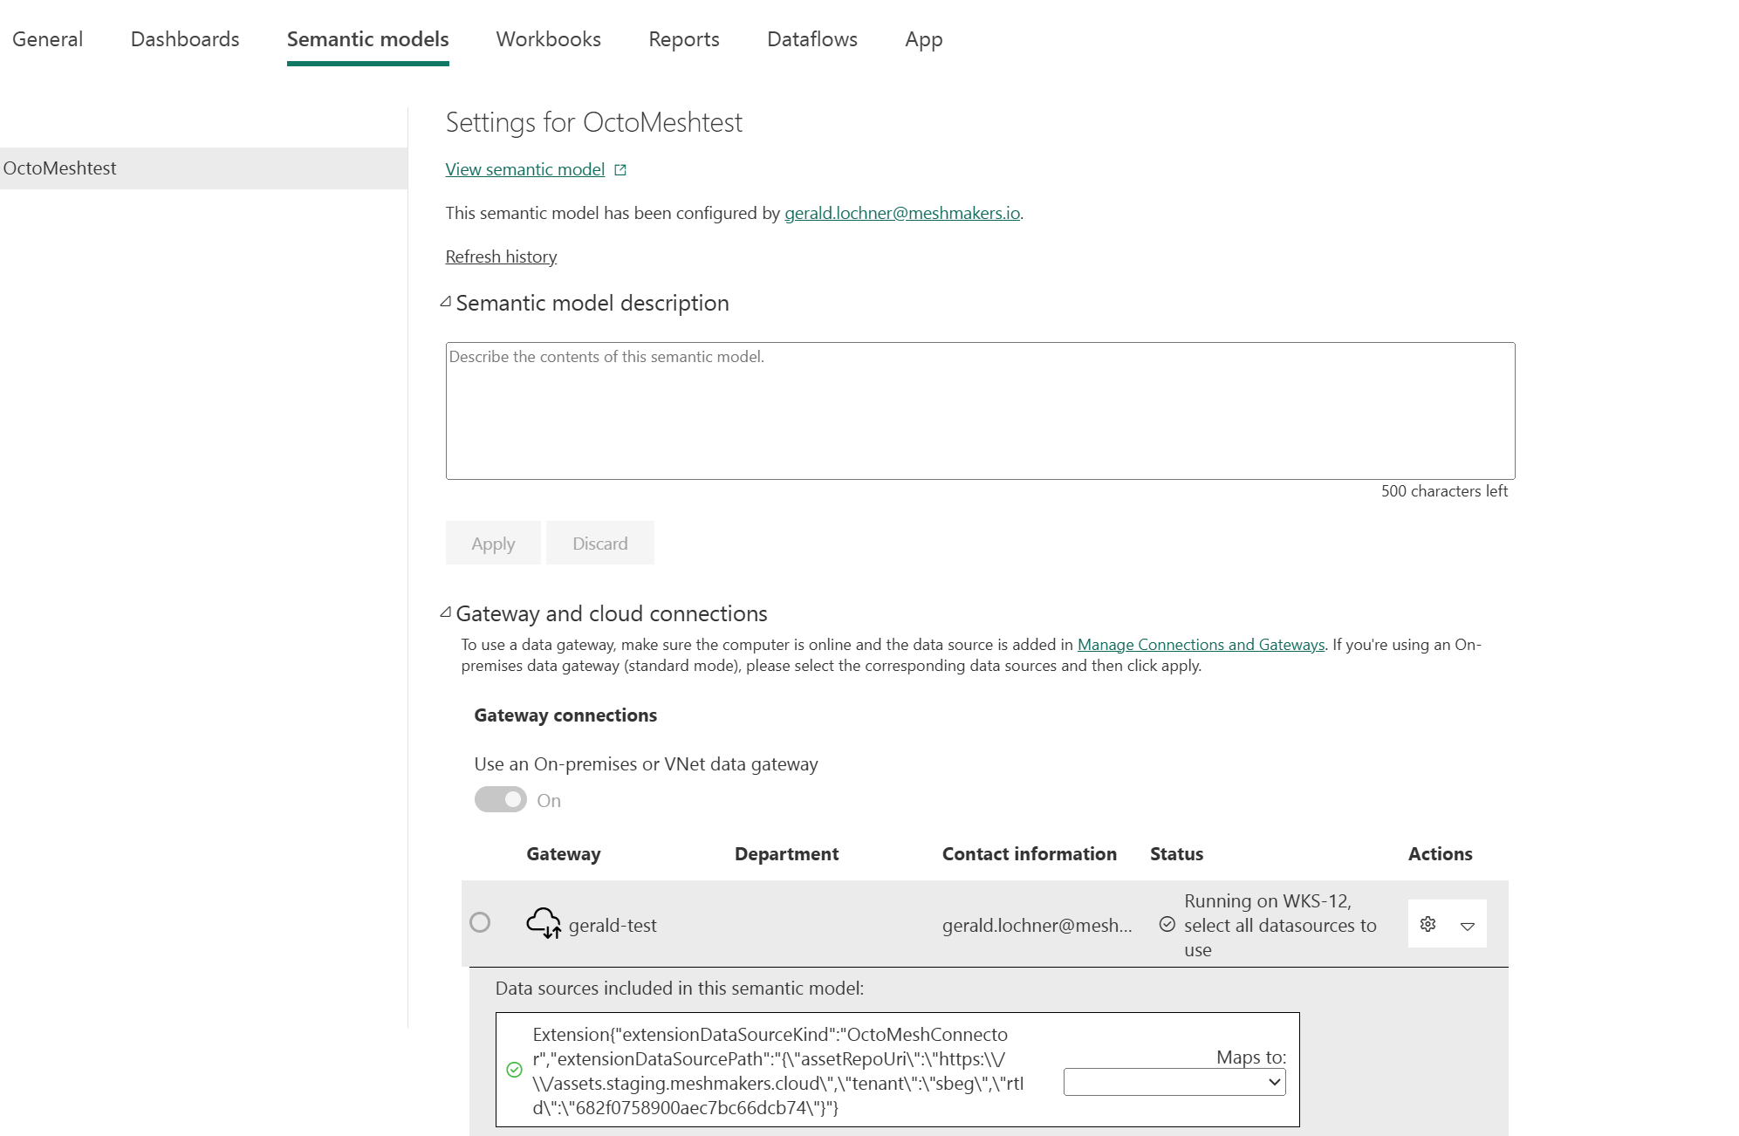Open the App tab

pos(924,39)
